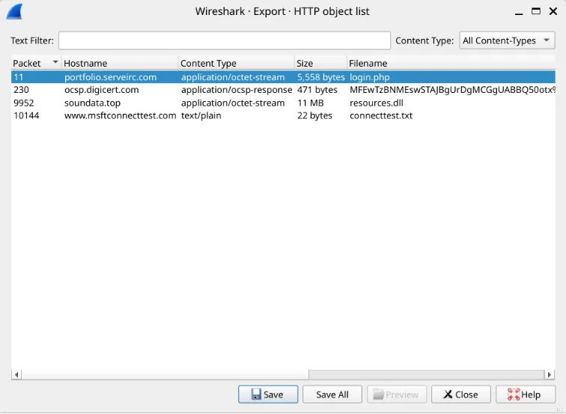
Task: Select the connecttest.txt filename
Action: pos(381,115)
